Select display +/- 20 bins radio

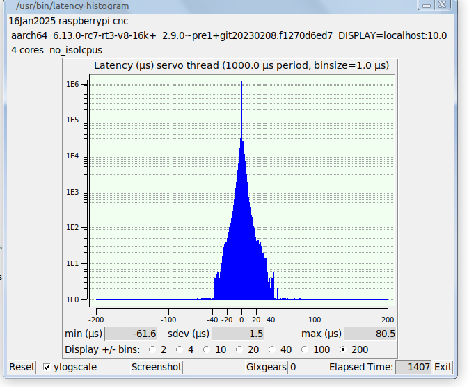239,349
